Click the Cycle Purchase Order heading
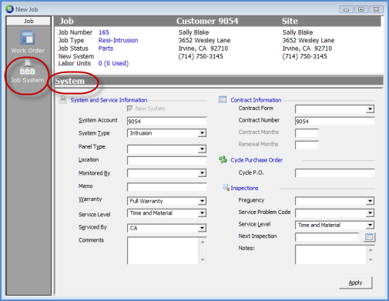Image resolution: width=389 pixels, height=301 pixels. pyautogui.click(x=257, y=160)
